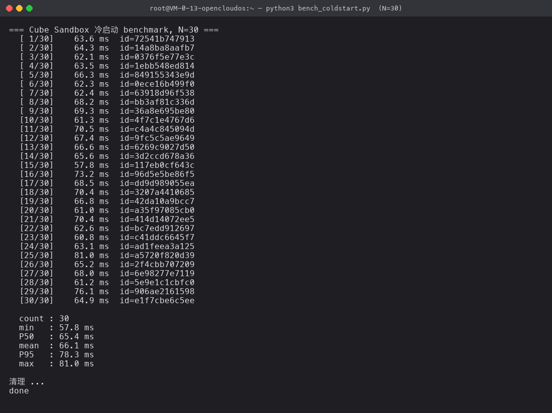
Task: Select id=e1f7cbe6c5ee text
Action: pos(157,301)
